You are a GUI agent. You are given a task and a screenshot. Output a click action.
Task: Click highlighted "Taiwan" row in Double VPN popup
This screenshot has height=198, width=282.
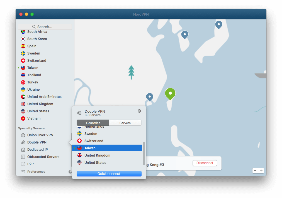[107, 148]
